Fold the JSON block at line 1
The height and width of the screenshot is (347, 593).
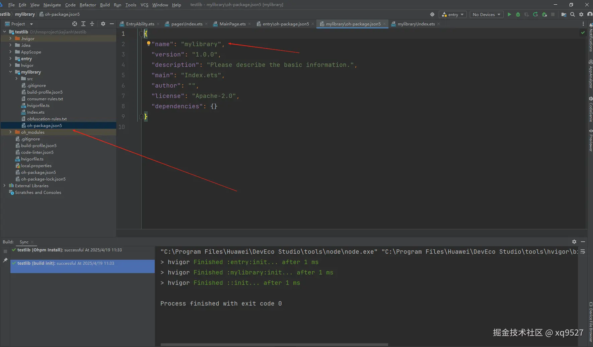(141, 33)
